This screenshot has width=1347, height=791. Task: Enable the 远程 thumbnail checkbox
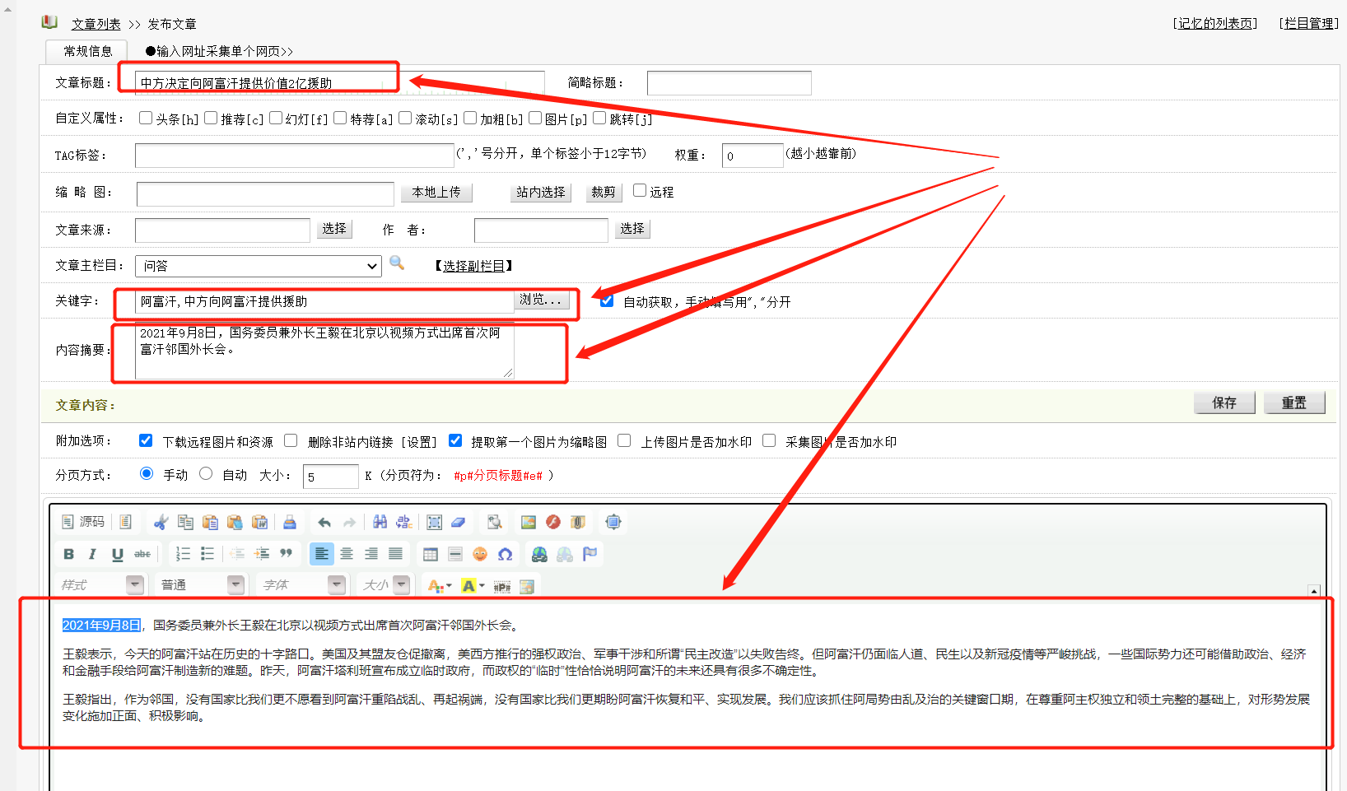click(640, 190)
